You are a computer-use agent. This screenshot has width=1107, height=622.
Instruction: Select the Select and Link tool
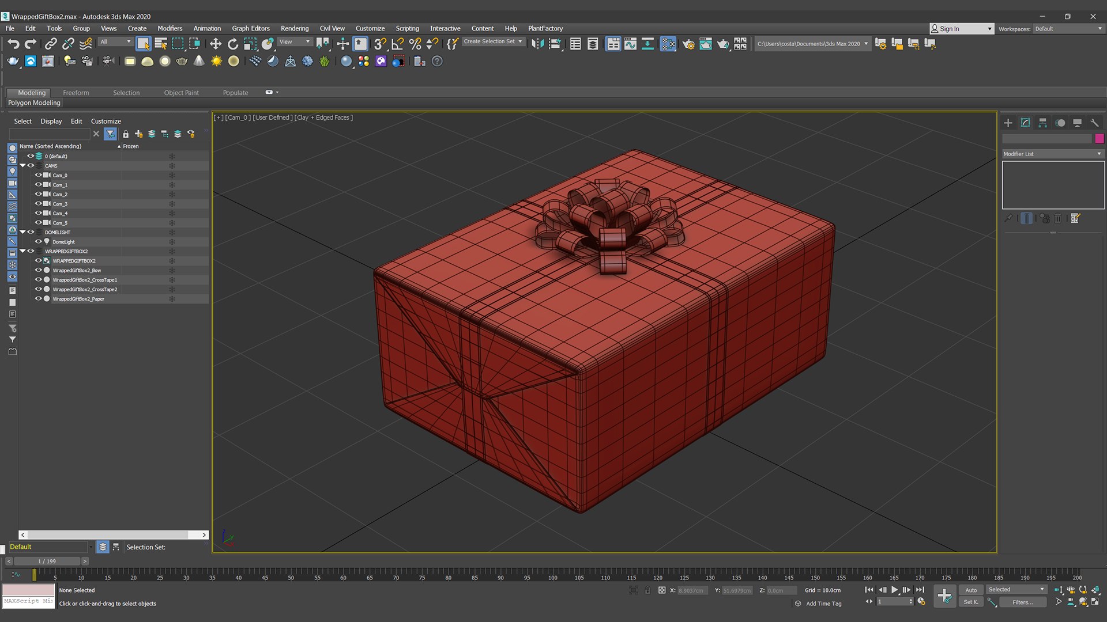click(x=51, y=44)
